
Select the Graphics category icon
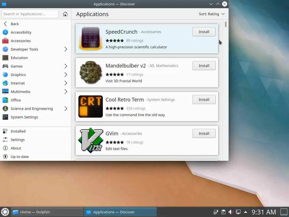coord(5,75)
